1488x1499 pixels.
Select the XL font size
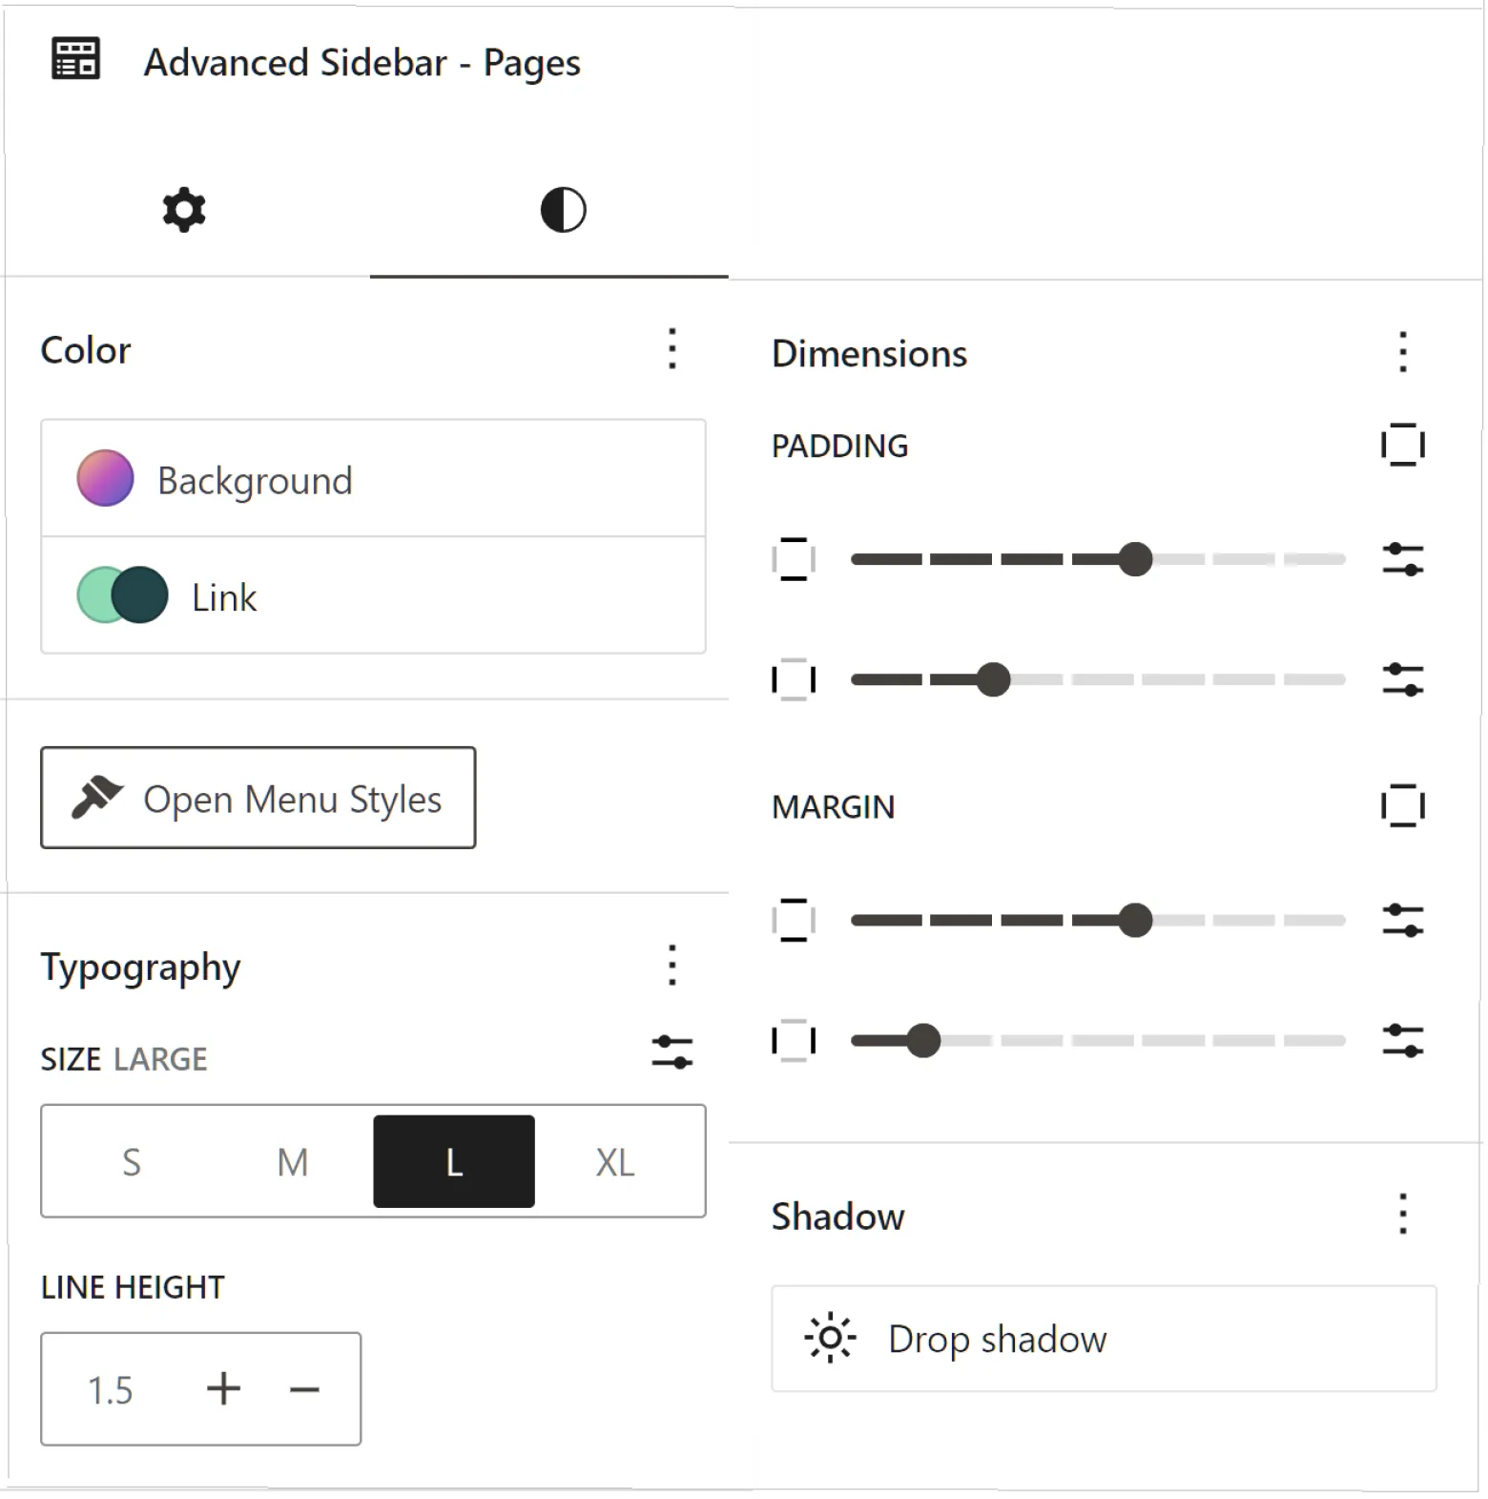point(614,1162)
